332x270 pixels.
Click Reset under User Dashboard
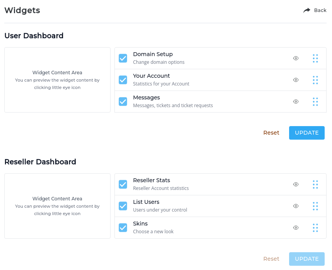click(271, 133)
